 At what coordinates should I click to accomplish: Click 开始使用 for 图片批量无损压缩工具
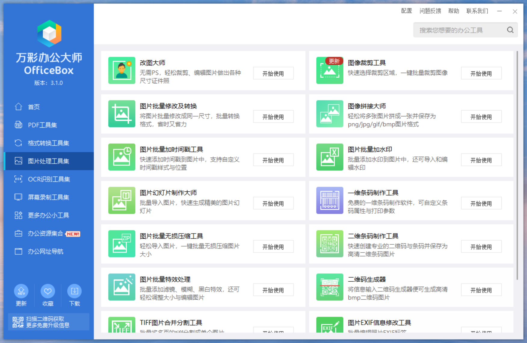point(273,247)
